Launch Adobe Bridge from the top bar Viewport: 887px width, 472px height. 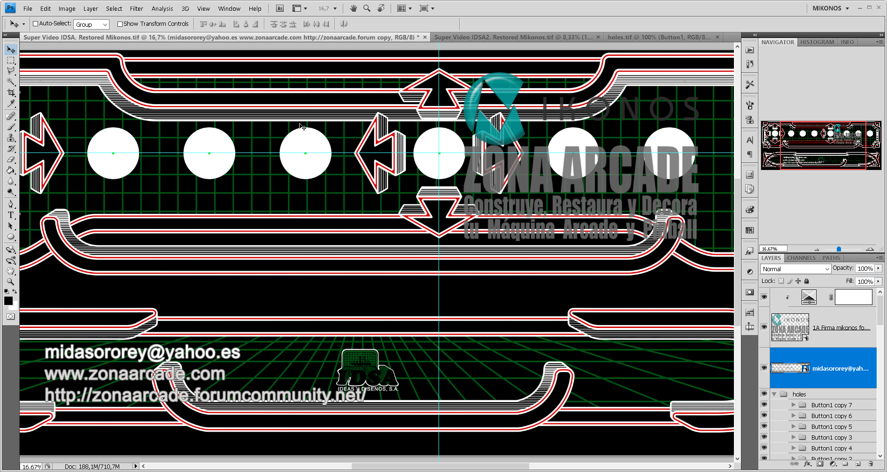[x=280, y=8]
